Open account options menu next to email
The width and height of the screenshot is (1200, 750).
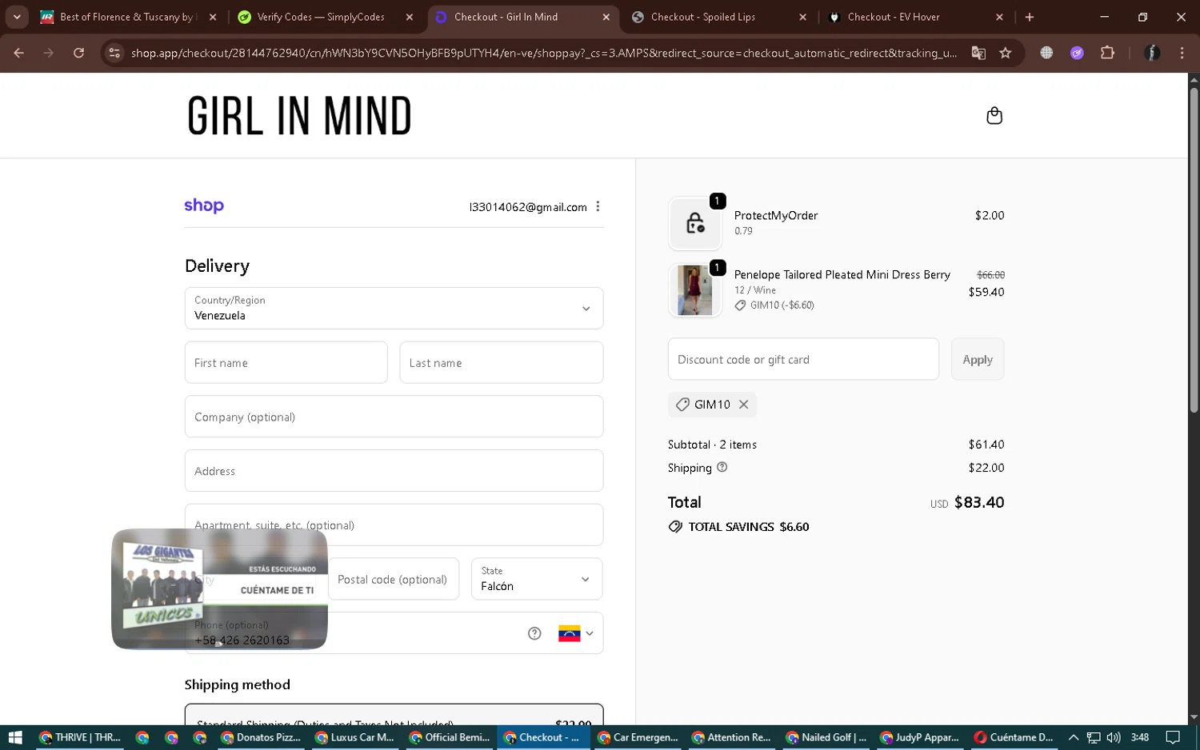(598, 206)
